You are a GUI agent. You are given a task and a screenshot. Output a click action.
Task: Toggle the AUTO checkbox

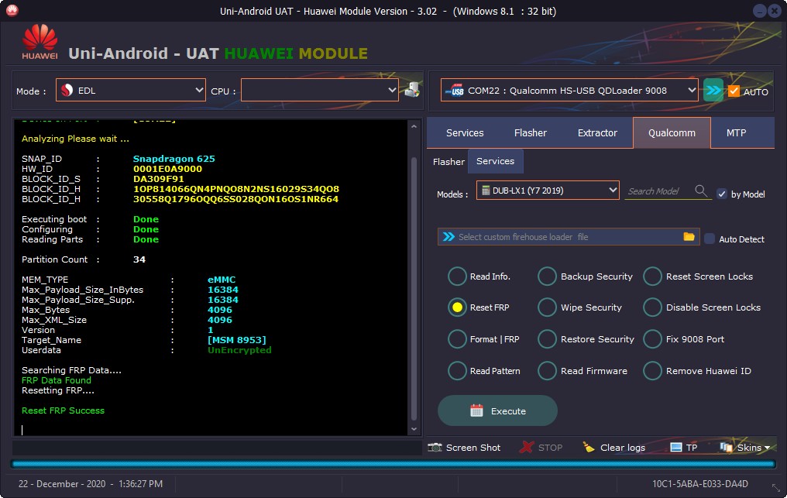(734, 91)
